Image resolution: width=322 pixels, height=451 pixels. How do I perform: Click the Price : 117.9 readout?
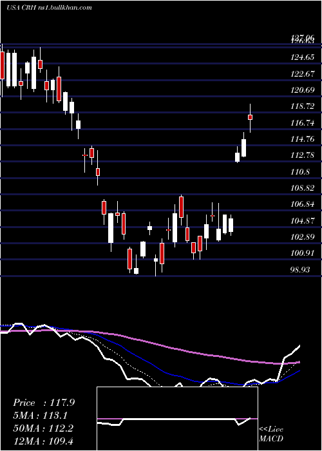coord(44,403)
